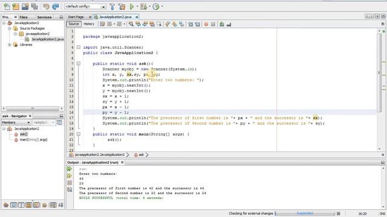Click the Shift Line Left icon
This screenshot has height=217, width=387.
point(190,24)
